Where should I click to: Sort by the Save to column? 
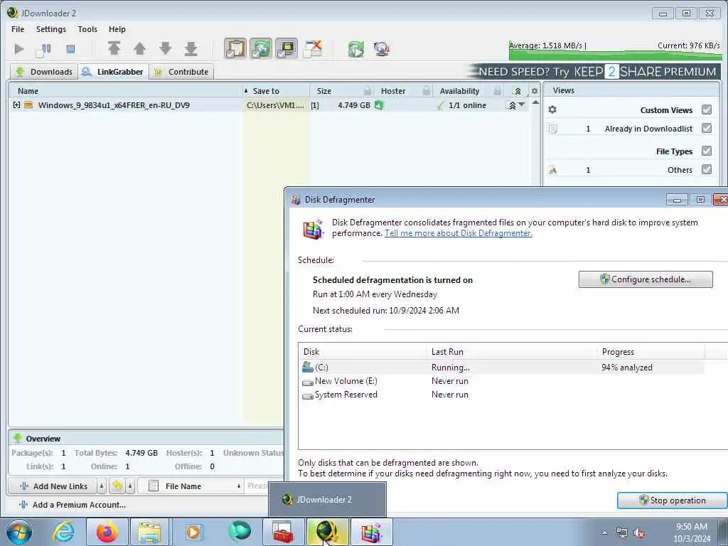277,91
